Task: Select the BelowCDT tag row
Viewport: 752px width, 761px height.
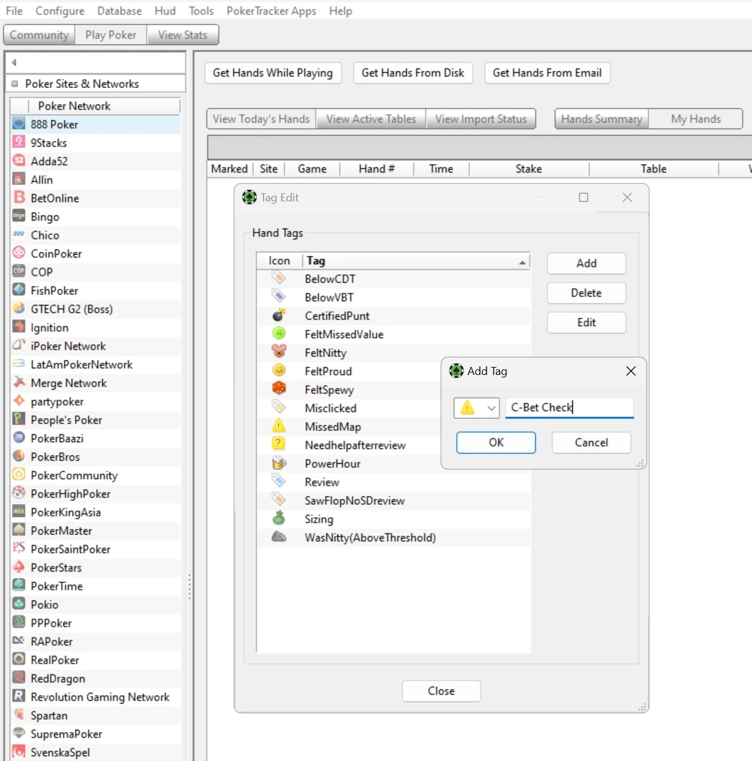Action: click(x=394, y=279)
